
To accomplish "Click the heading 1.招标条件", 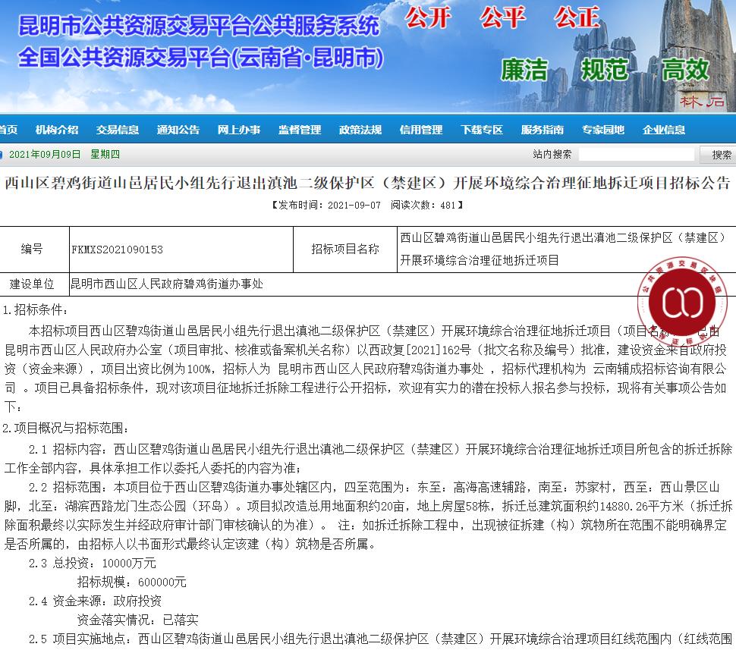I will pyautogui.click(x=35, y=309).
